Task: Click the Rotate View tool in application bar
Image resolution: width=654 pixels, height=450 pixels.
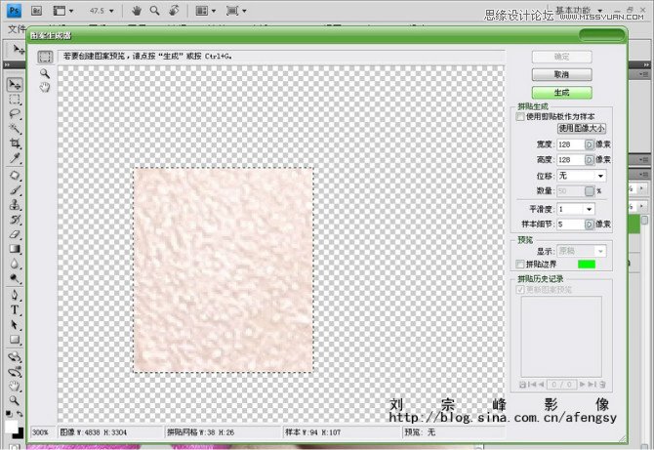Action: click(x=174, y=11)
